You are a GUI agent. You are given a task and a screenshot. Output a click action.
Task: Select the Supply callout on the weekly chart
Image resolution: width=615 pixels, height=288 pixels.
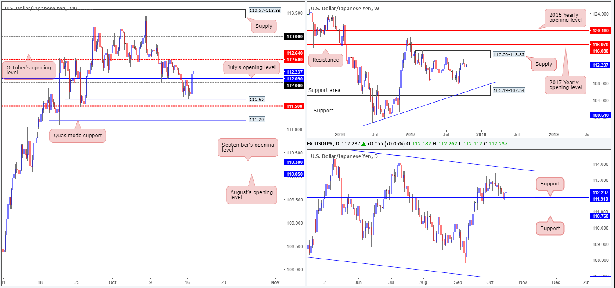click(x=543, y=64)
